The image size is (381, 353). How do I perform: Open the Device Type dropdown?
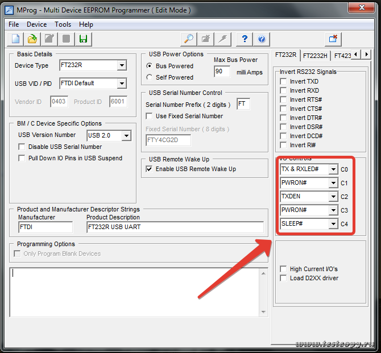coord(121,65)
